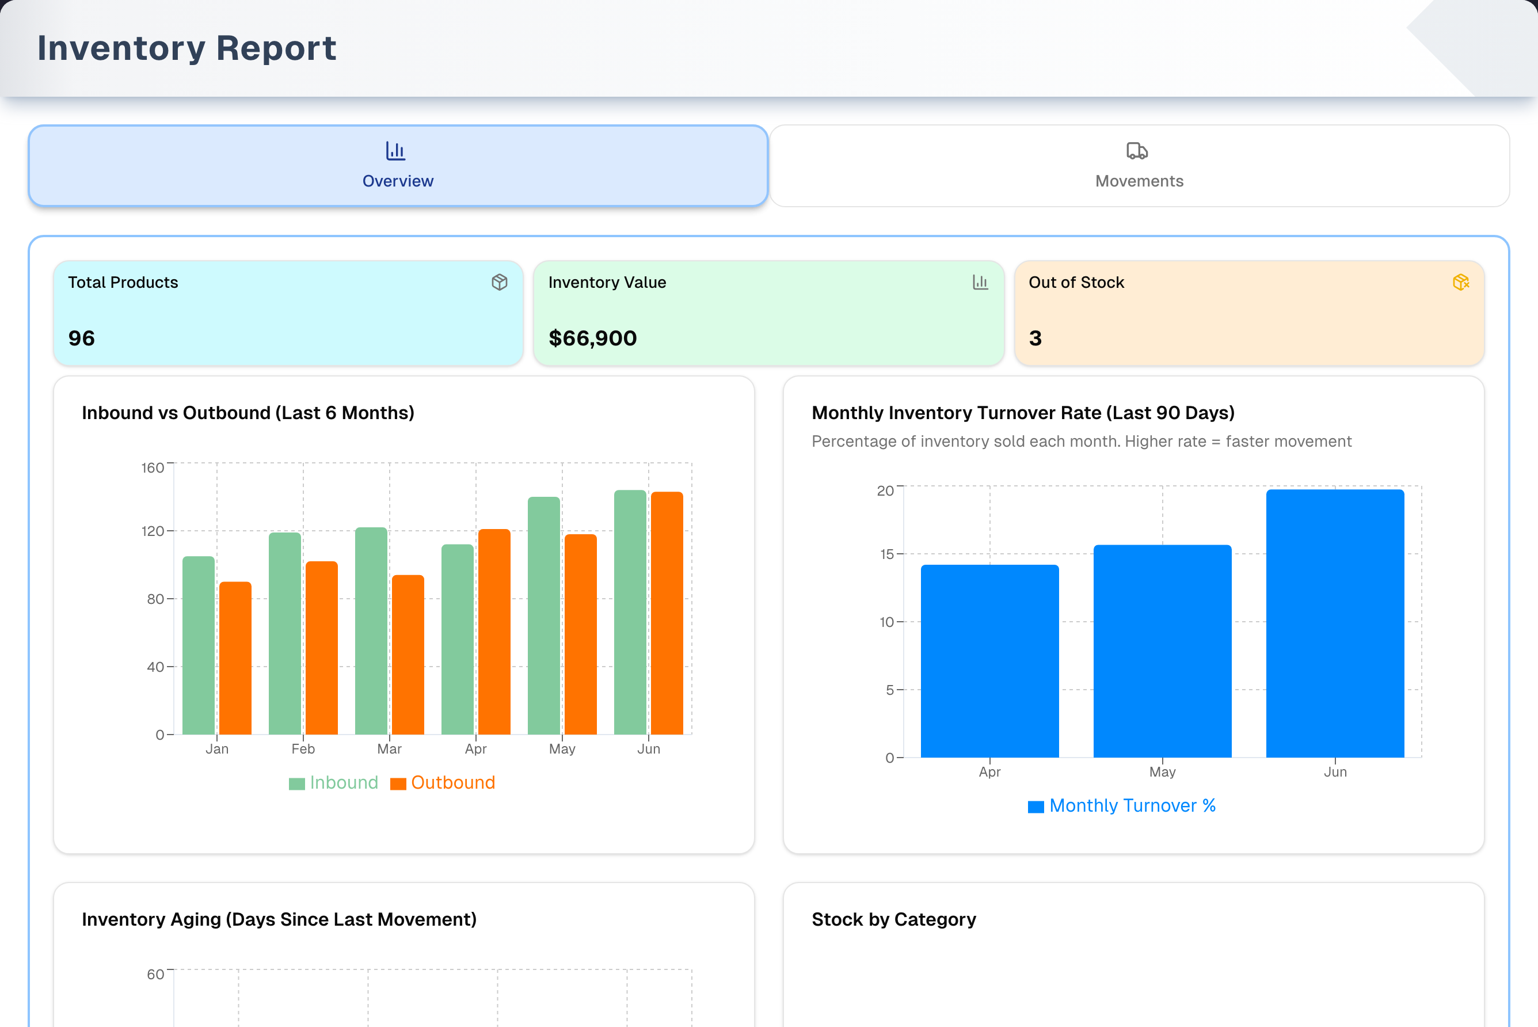The height and width of the screenshot is (1027, 1538).
Task: Click the May Inbound green bar
Action: click(x=544, y=615)
